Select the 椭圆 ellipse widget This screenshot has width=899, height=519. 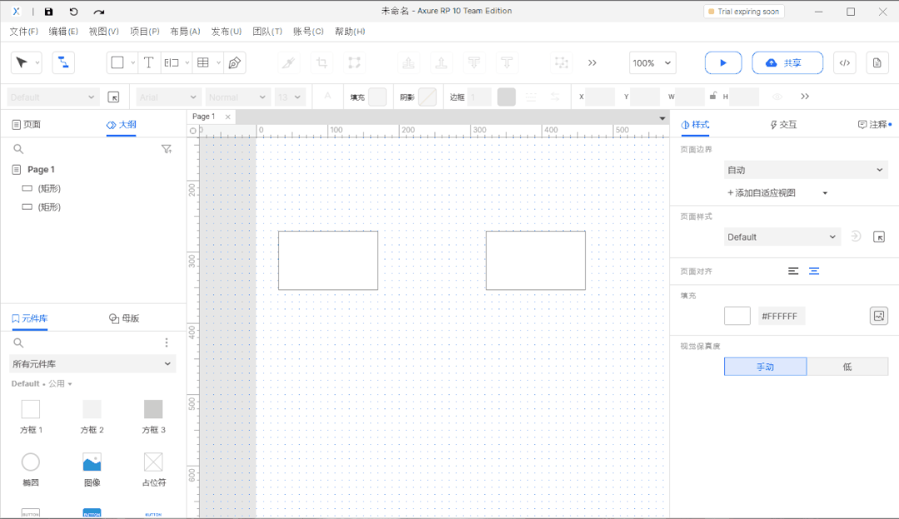click(31, 470)
